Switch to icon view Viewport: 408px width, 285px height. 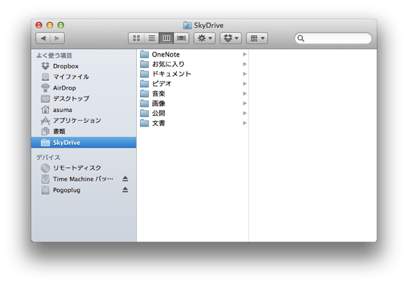(x=137, y=39)
